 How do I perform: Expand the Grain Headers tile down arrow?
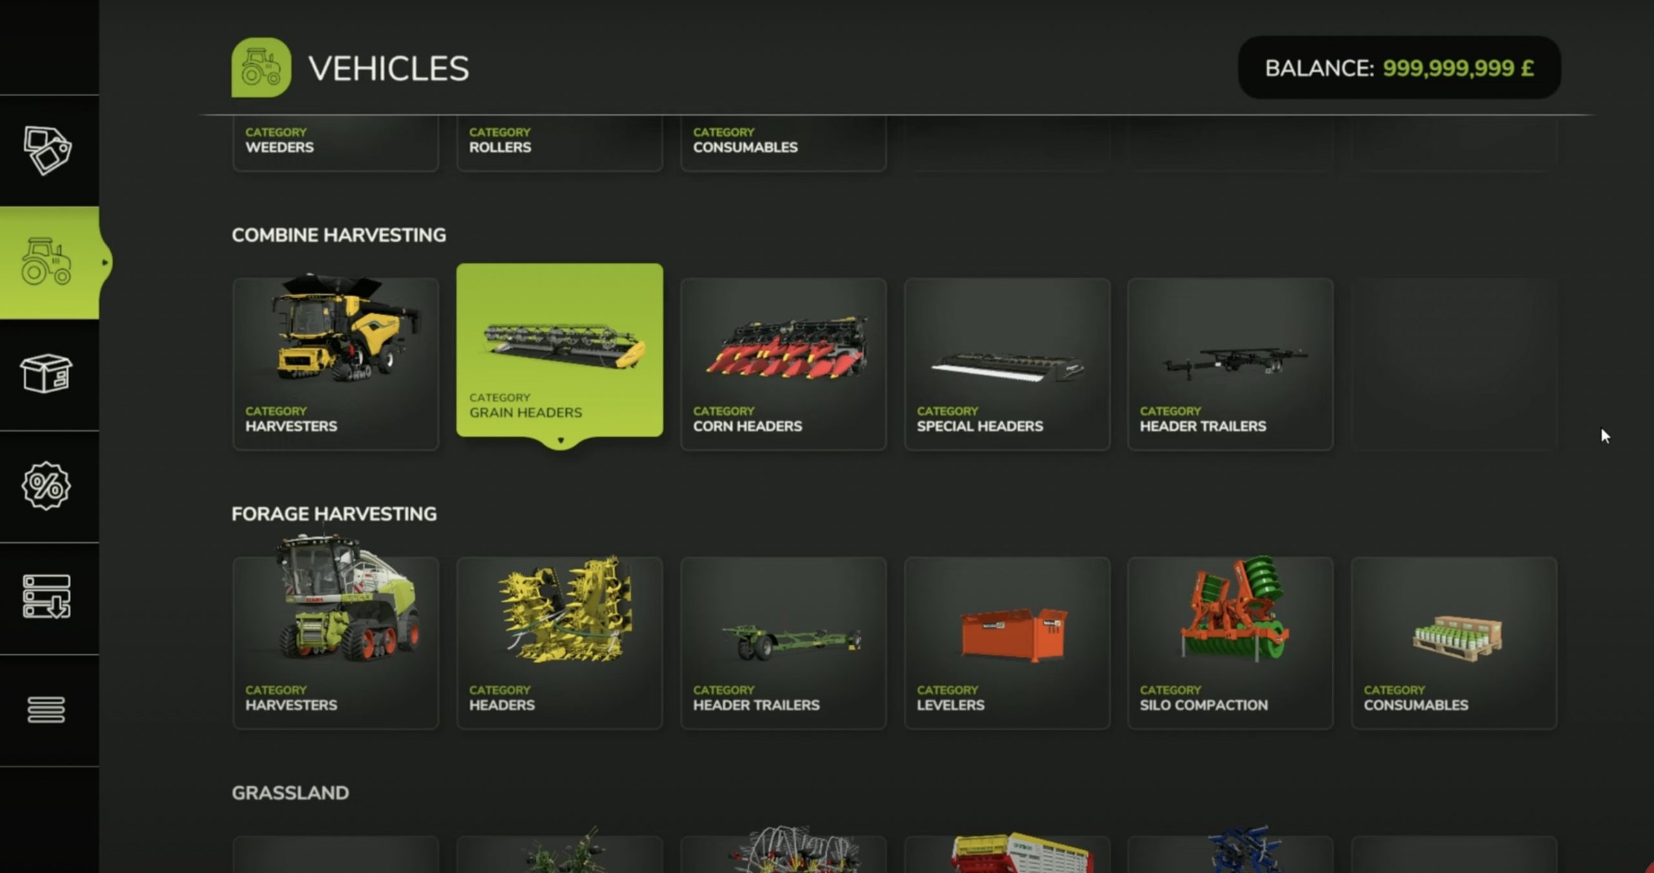(560, 440)
